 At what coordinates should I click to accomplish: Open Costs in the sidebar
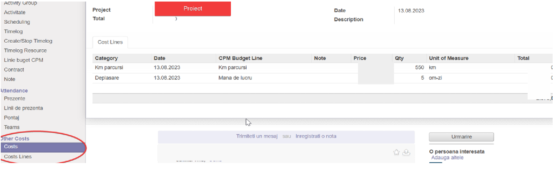[x=11, y=147]
